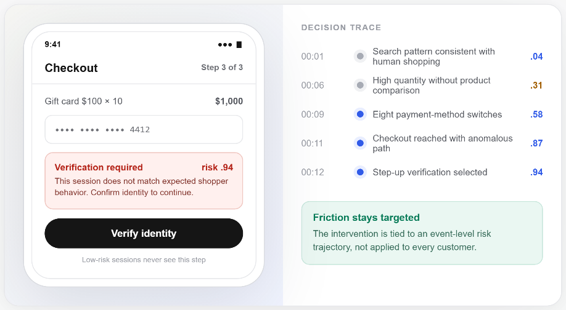566x310 pixels.
Task: Select the blue dot at 00:12 trace step
Action: click(x=360, y=172)
